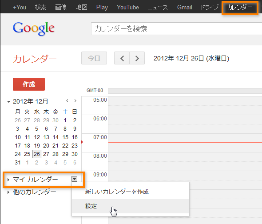
Task: Expand the マイ カレンダー section triangle
Action: [8, 180]
